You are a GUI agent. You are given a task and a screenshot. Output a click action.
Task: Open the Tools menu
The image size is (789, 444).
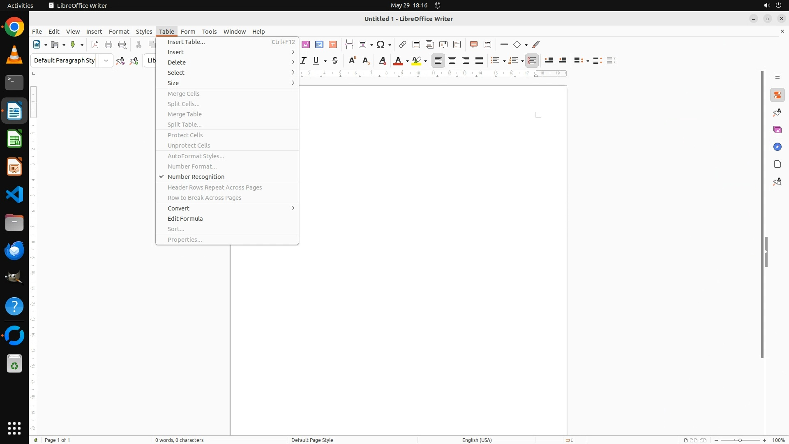click(209, 31)
